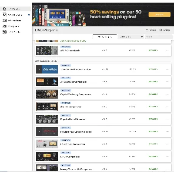
Task: Open Empirical Labs Distressor thumbnail
Action: 47,119
